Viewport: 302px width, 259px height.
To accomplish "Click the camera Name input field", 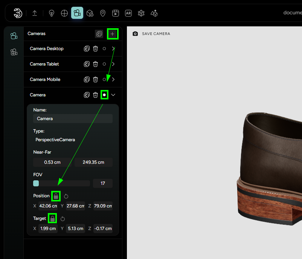I will (73, 119).
